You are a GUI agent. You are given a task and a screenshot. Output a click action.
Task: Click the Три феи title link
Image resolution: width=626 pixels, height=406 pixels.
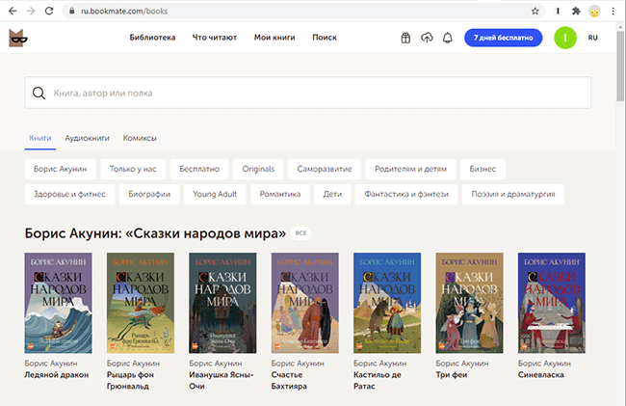pyautogui.click(x=451, y=375)
